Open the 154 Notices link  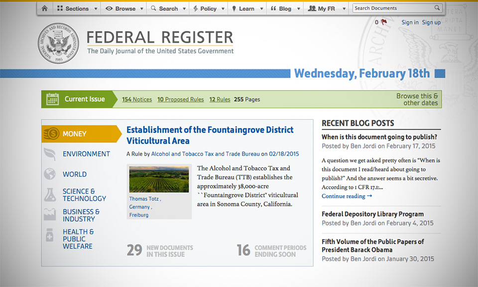click(x=137, y=99)
